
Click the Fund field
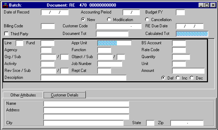click(47, 43)
